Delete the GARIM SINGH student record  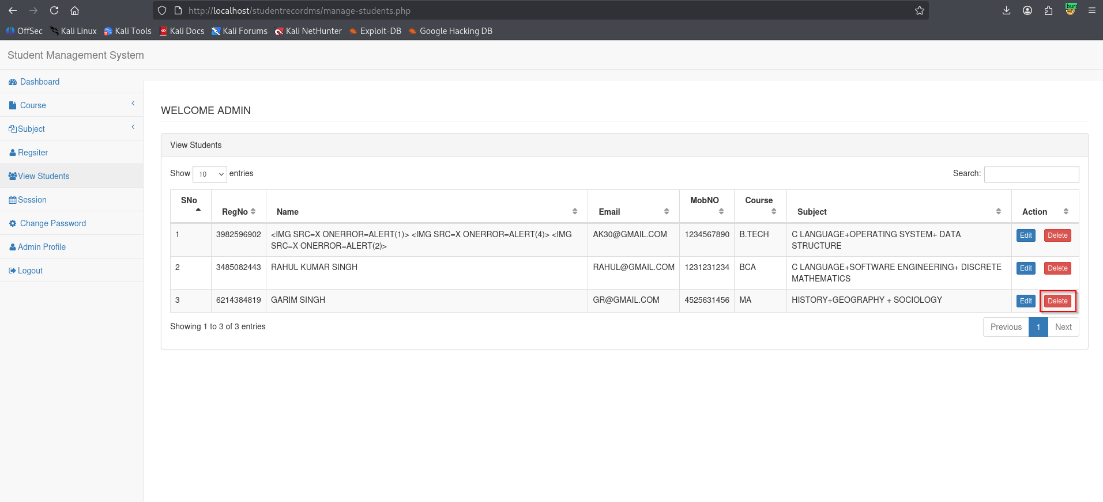(x=1057, y=301)
